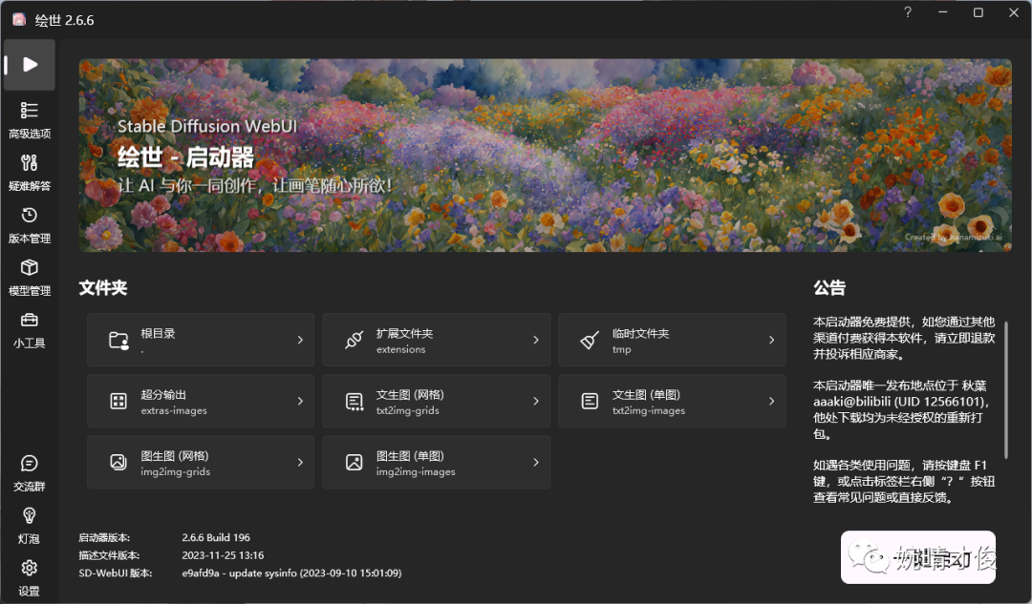
Task: Click the 根目录 folder icon
Action: coord(118,340)
